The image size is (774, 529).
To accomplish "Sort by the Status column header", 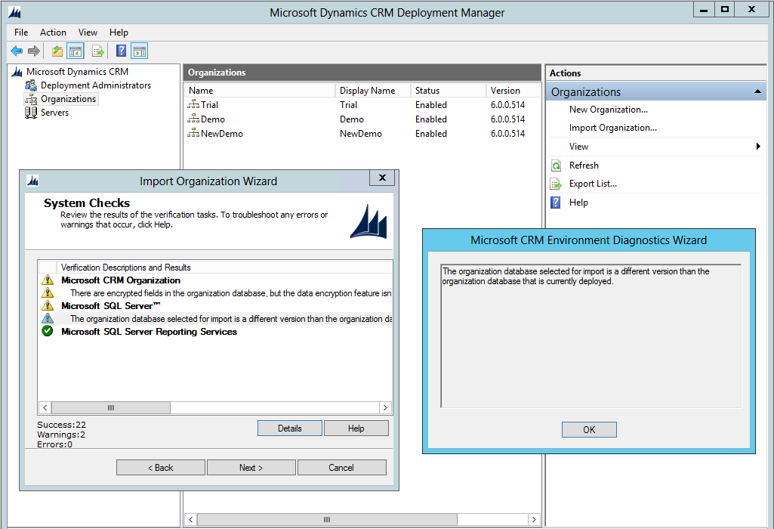I will pos(449,91).
